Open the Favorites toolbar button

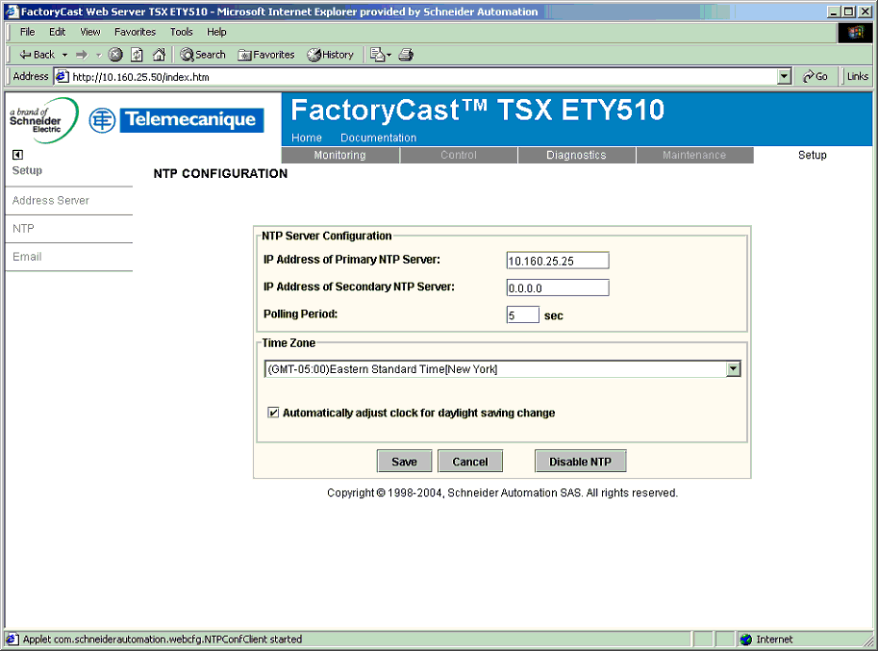[x=266, y=55]
